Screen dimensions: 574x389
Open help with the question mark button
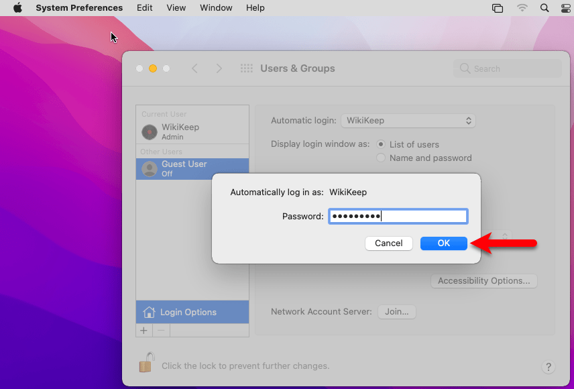(x=548, y=367)
